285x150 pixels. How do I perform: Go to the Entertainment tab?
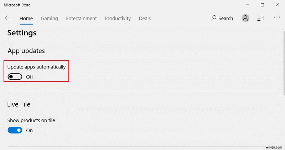tap(81, 18)
